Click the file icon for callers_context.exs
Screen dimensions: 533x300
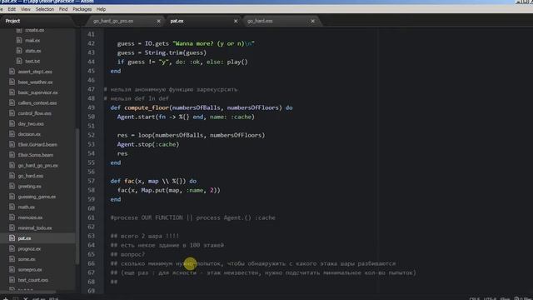12,102
